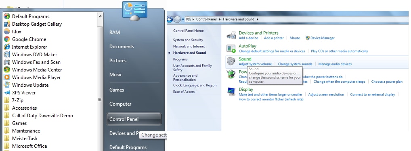Click Add a device link
The height and width of the screenshot is (151, 411).
pyautogui.click(x=248, y=38)
